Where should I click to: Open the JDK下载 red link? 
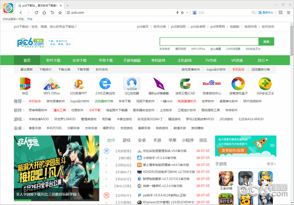tap(95, 110)
